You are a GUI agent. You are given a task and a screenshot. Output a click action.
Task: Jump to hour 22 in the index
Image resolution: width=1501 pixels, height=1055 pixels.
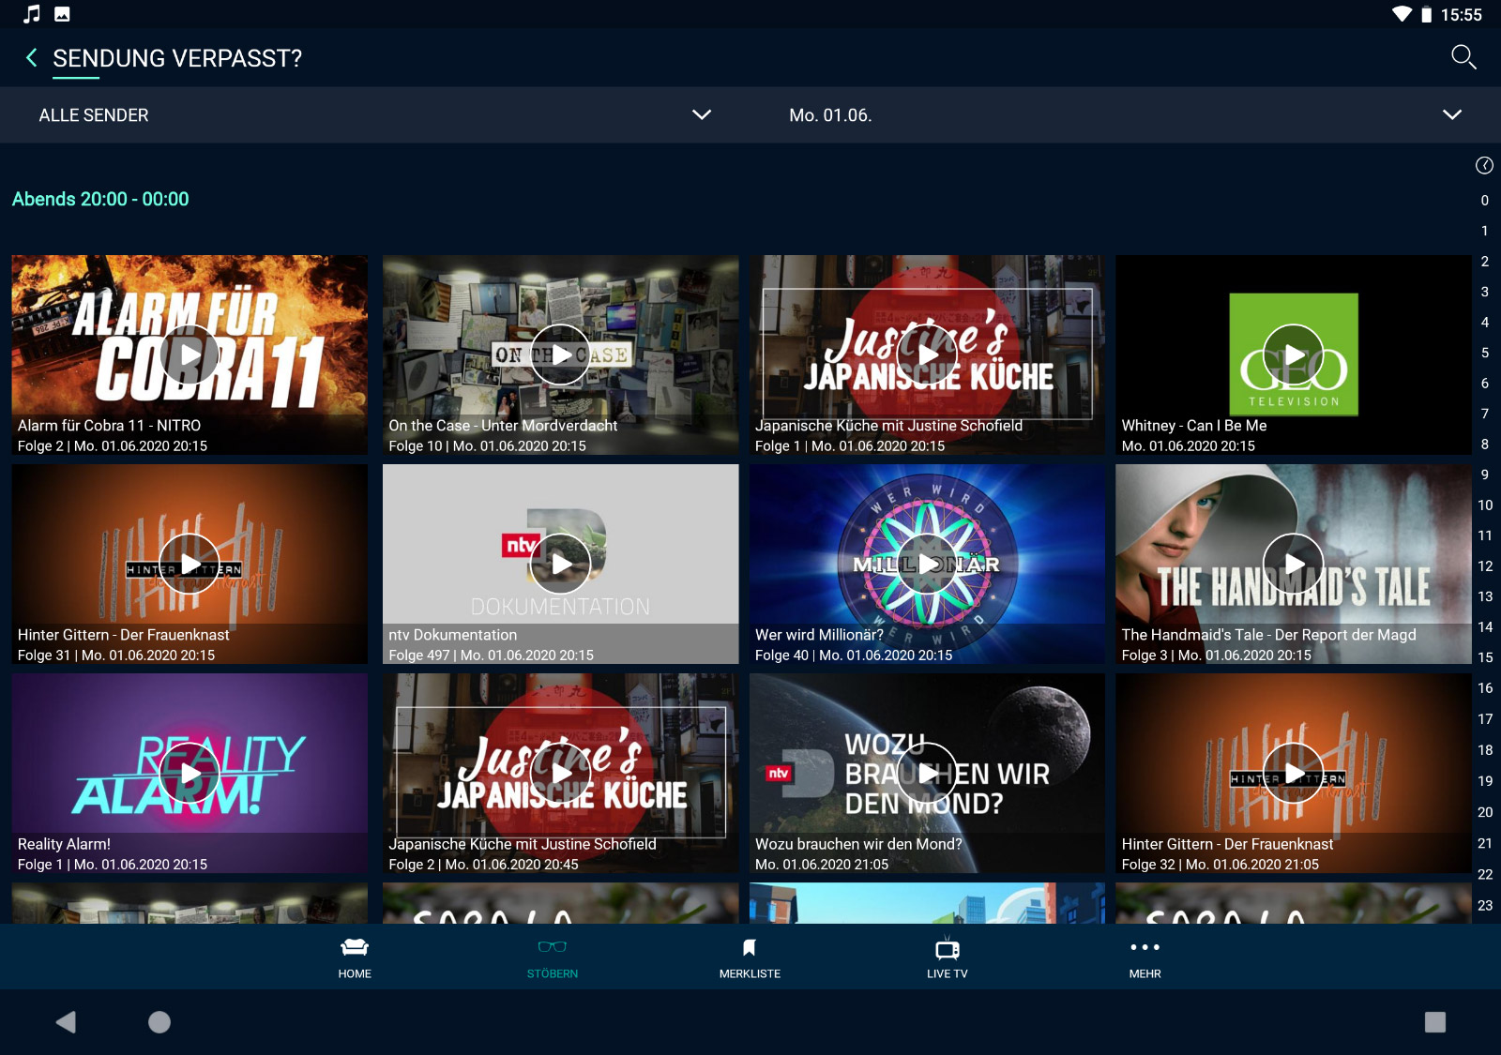tap(1485, 874)
